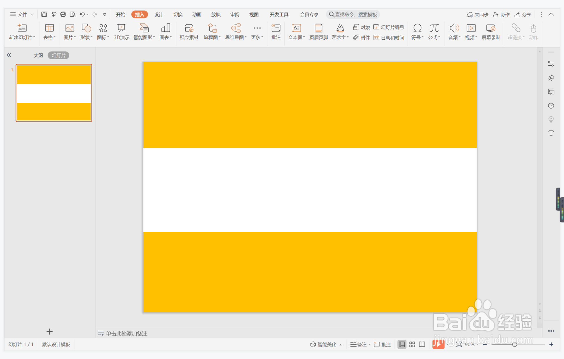Image resolution: width=564 pixels, height=359 pixels.
Task: Click the 3D演示 presentation icon
Action: [121, 31]
